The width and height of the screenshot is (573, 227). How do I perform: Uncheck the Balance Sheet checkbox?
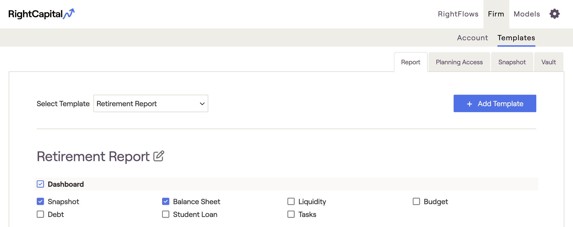tap(166, 201)
